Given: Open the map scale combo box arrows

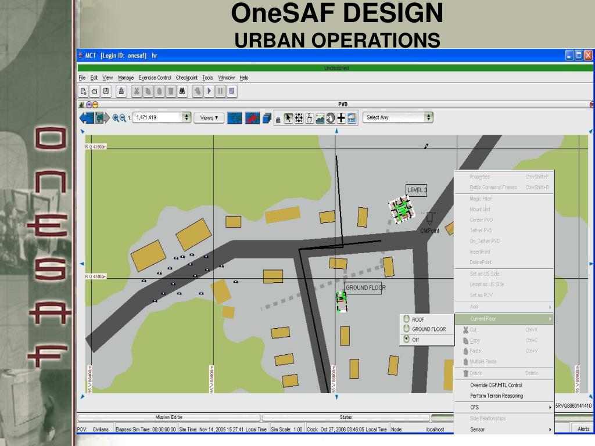Looking at the screenshot, I should point(187,117).
